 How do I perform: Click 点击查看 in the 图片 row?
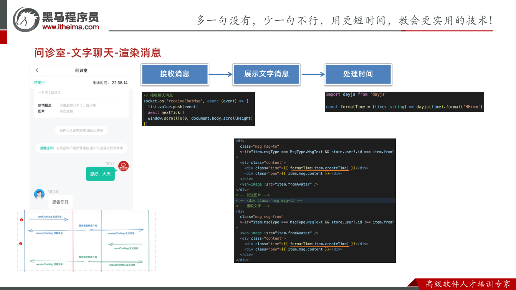point(66,111)
